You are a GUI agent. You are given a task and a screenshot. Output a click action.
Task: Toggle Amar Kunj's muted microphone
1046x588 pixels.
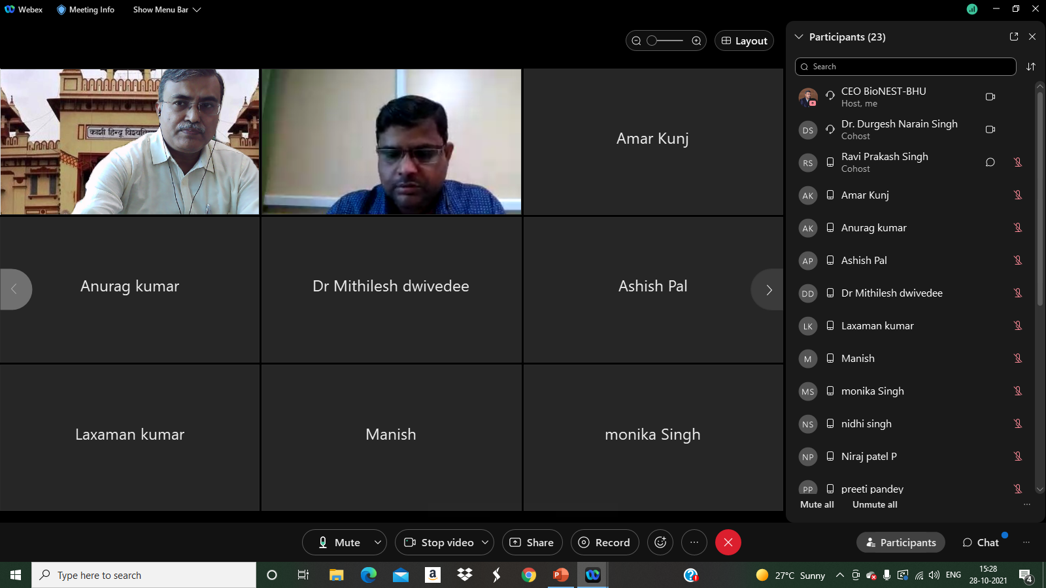click(1017, 195)
